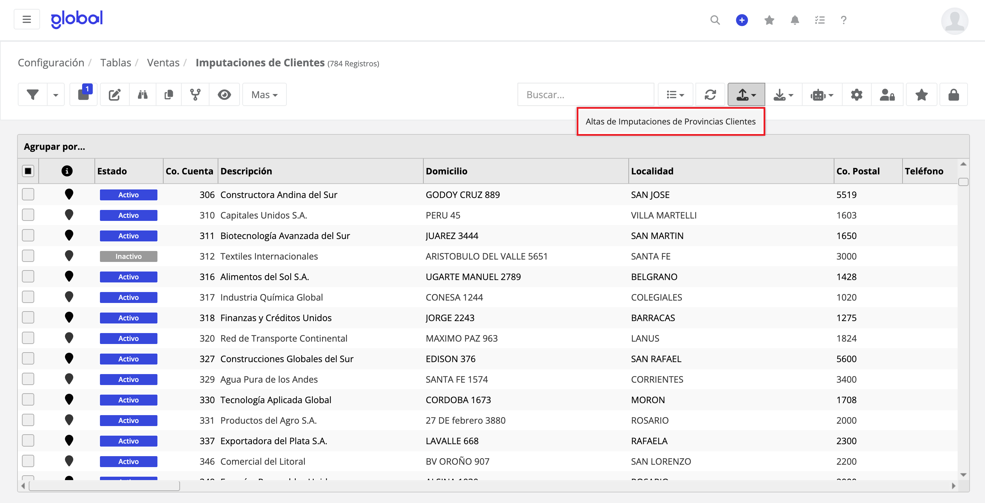Go to Configuración breadcrumb

[51, 63]
